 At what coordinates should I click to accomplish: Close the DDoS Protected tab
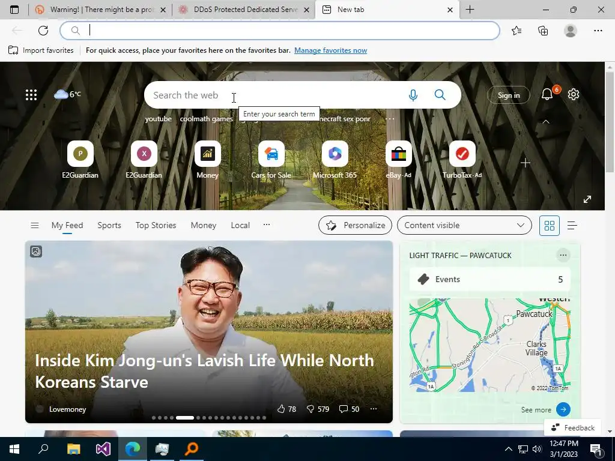point(307,10)
